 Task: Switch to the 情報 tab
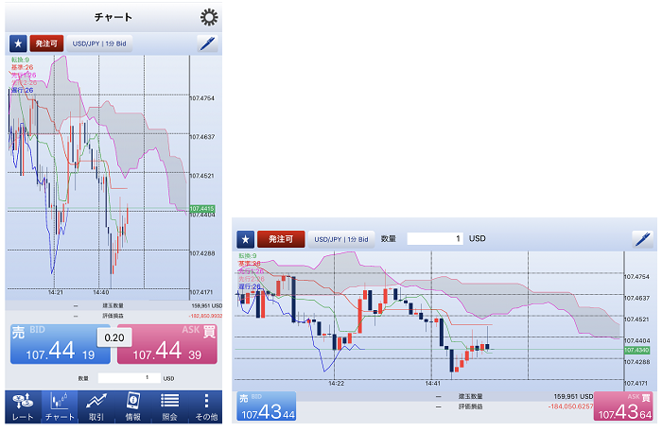coord(133,406)
